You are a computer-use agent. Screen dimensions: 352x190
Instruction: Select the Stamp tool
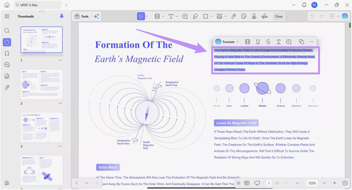pyautogui.click(x=254, y=16)
